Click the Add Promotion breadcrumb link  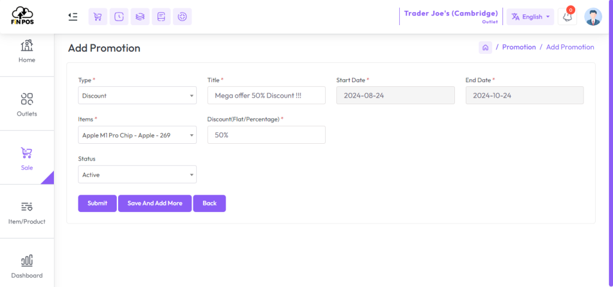[x=570, y=47]
